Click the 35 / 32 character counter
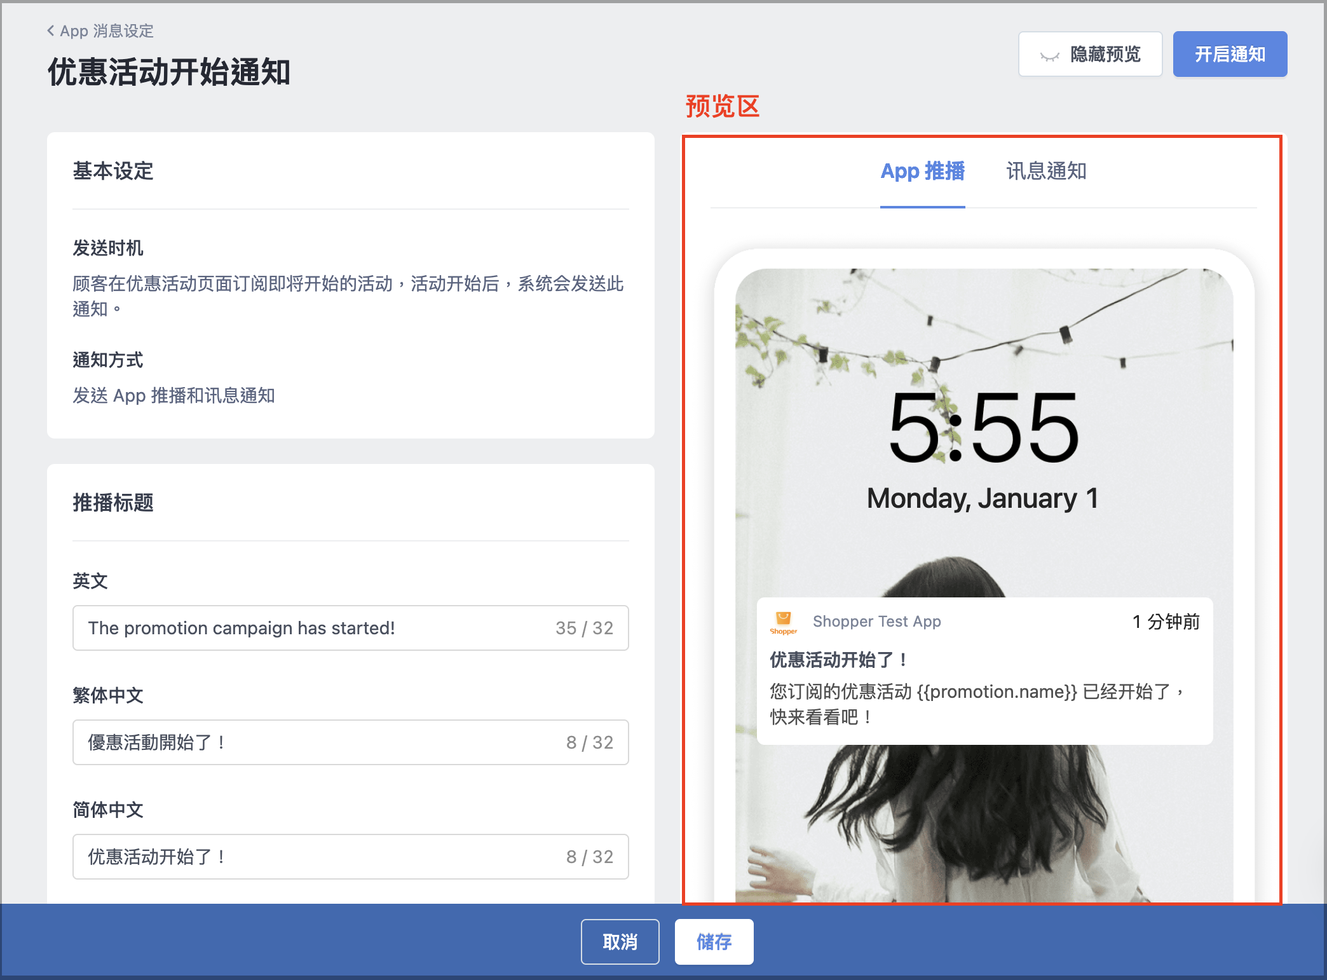The width and height of the screenshot is (1327, 980). pos(584,628)
